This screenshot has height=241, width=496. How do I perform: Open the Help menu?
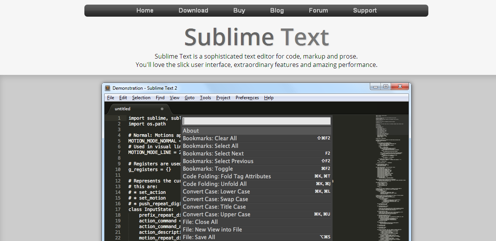269,98
